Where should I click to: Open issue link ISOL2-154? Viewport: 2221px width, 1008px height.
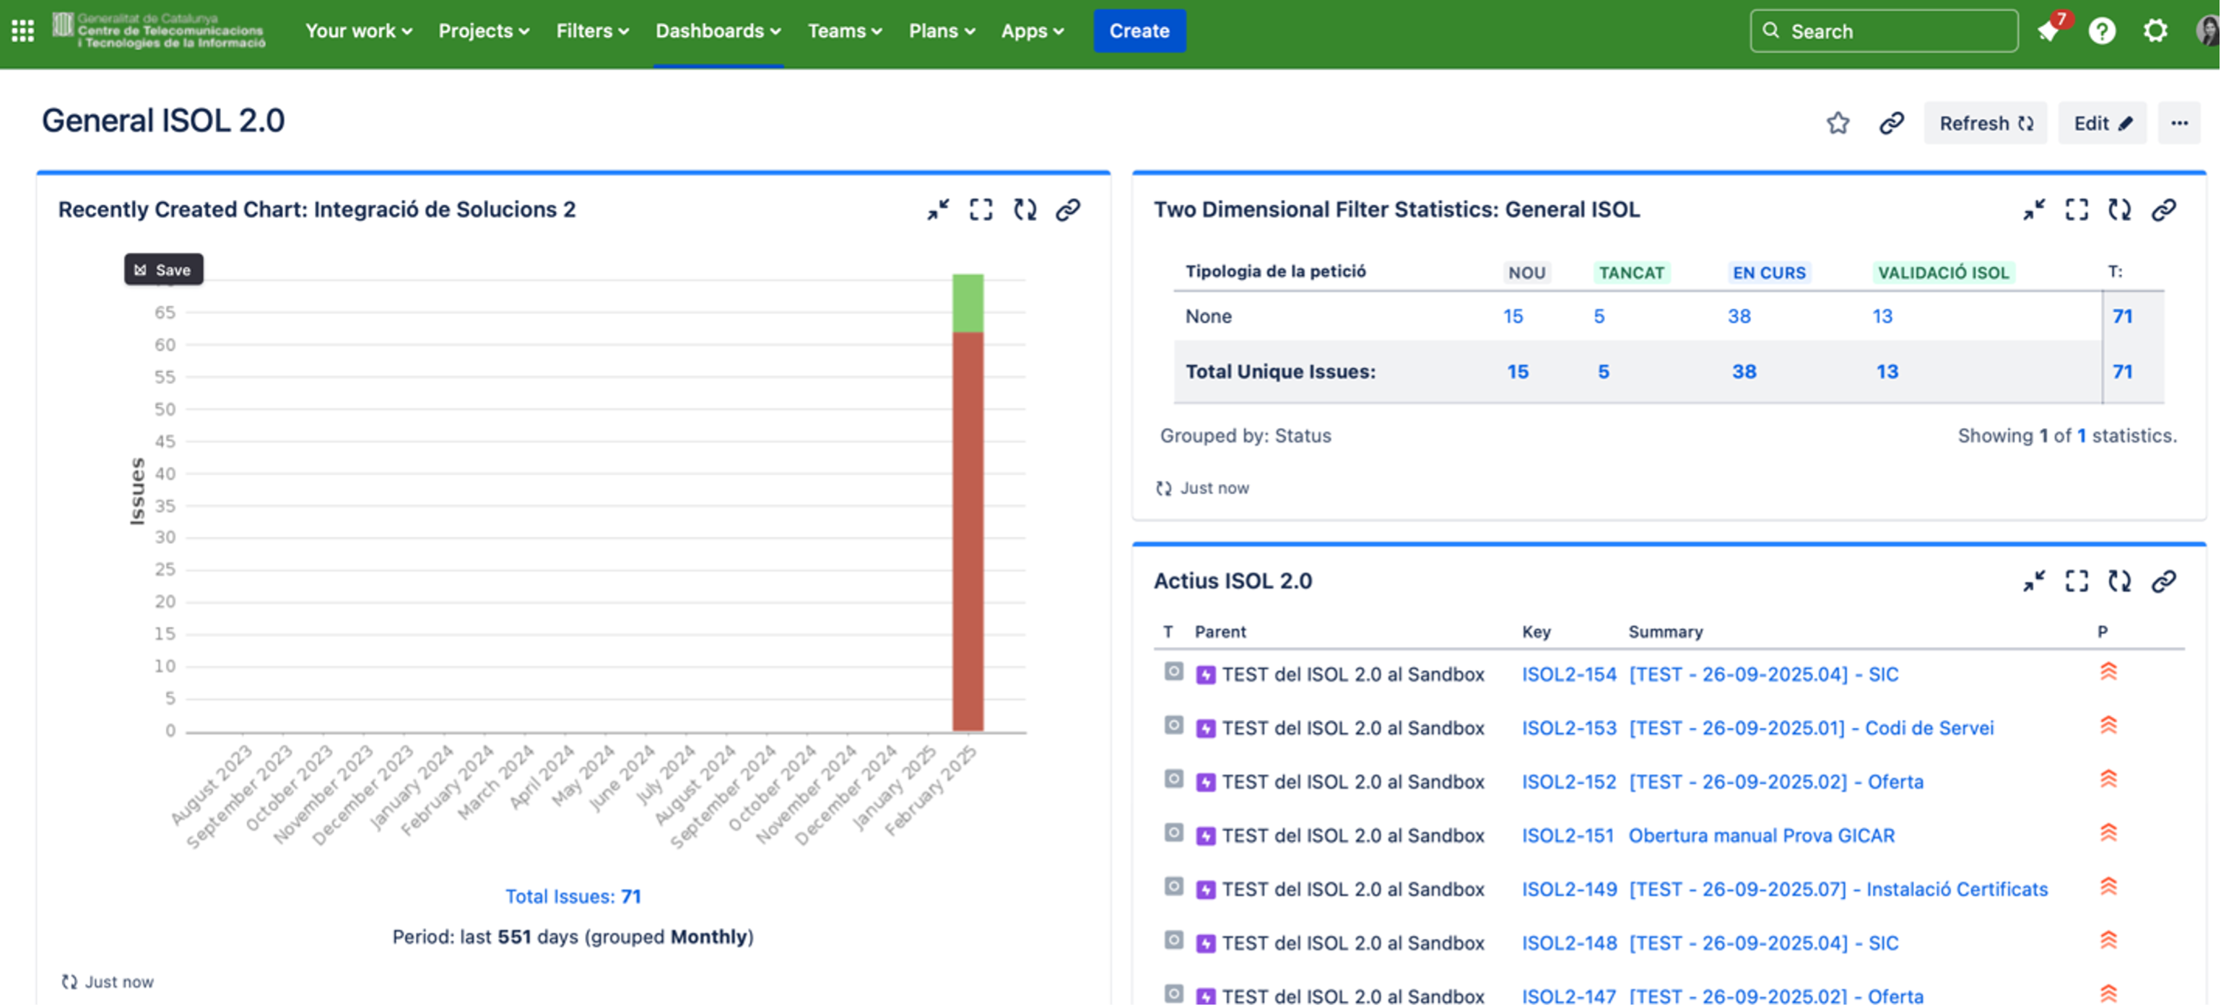coord(1568,674)
